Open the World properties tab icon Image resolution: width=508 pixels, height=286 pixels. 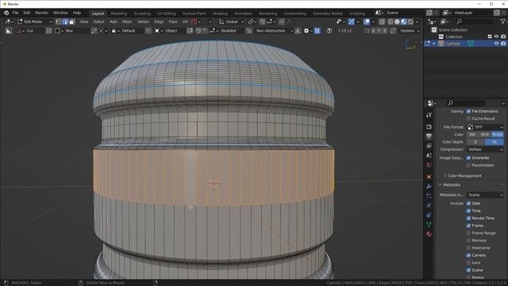[429, 165]
